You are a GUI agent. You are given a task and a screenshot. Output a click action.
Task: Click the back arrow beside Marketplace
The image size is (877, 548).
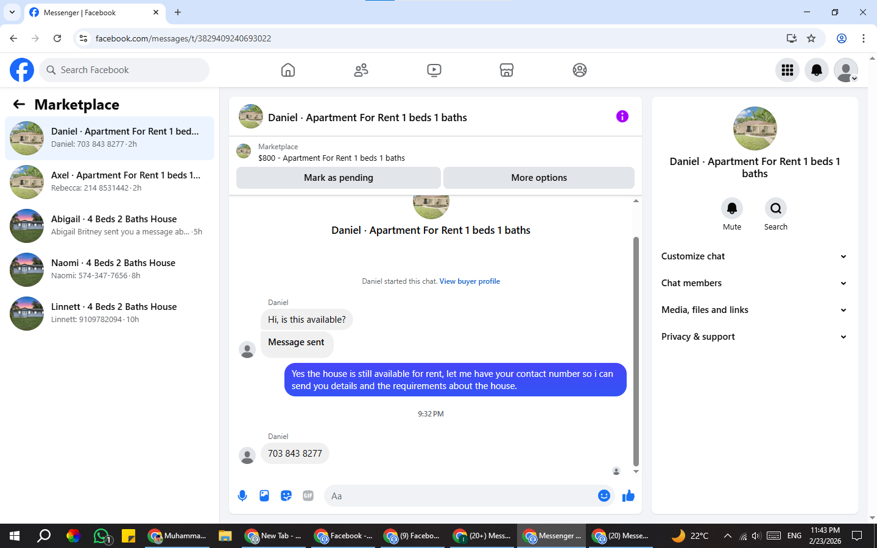coord(19,104)
